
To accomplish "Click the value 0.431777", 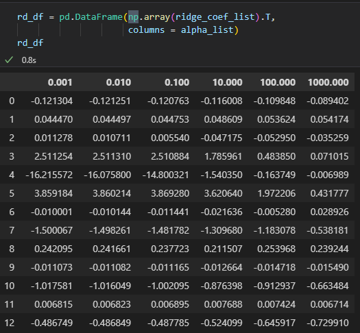I will coord(329,193).
